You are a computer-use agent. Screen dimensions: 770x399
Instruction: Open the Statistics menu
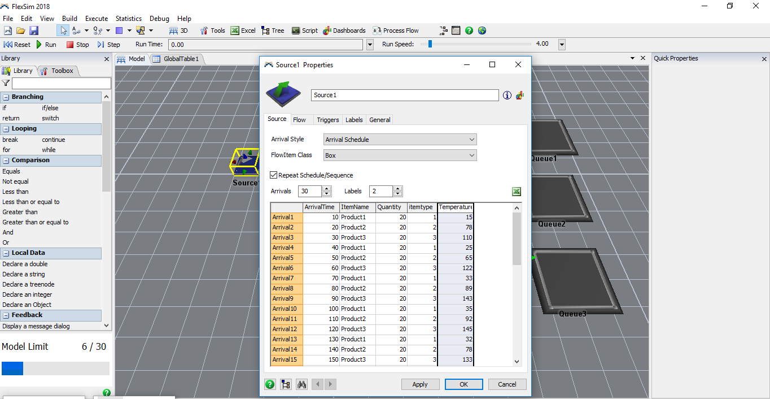tap(129, 19)
